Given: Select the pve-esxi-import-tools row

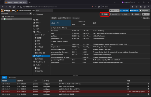Looking at the screenshot, I should pyautogui.click(x=100, y=60).
